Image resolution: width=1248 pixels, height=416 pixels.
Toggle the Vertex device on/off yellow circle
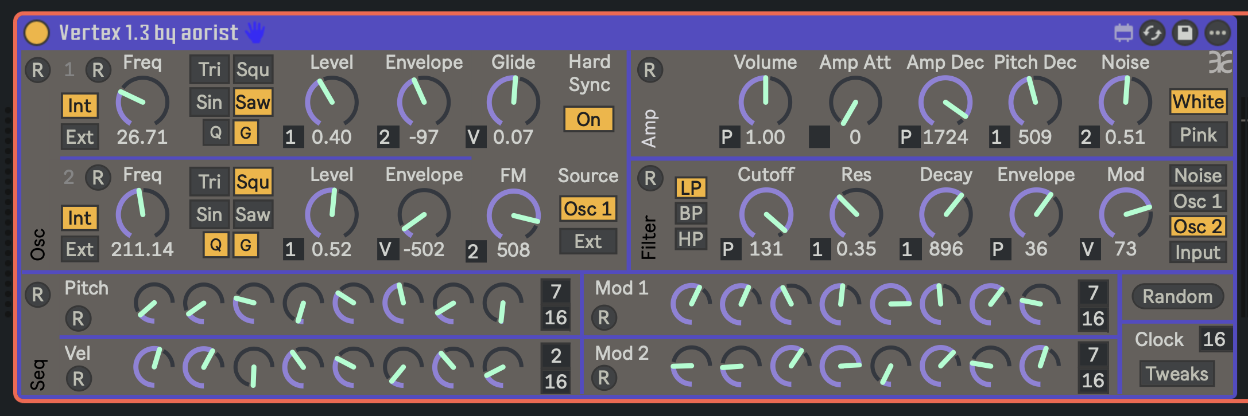click(37, 33)
